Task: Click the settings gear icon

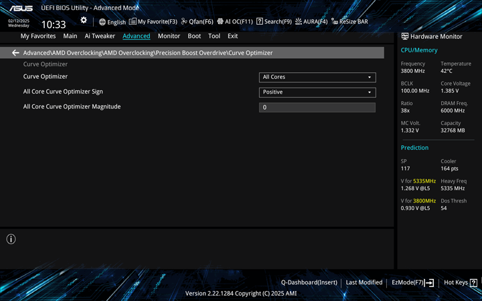Action: click(84, 21)
